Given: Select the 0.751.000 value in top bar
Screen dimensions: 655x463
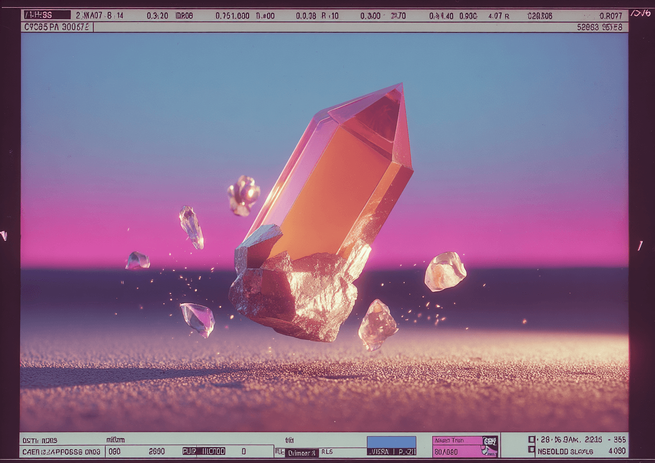Looking at the screenshot, I should (x=232, y=16).
